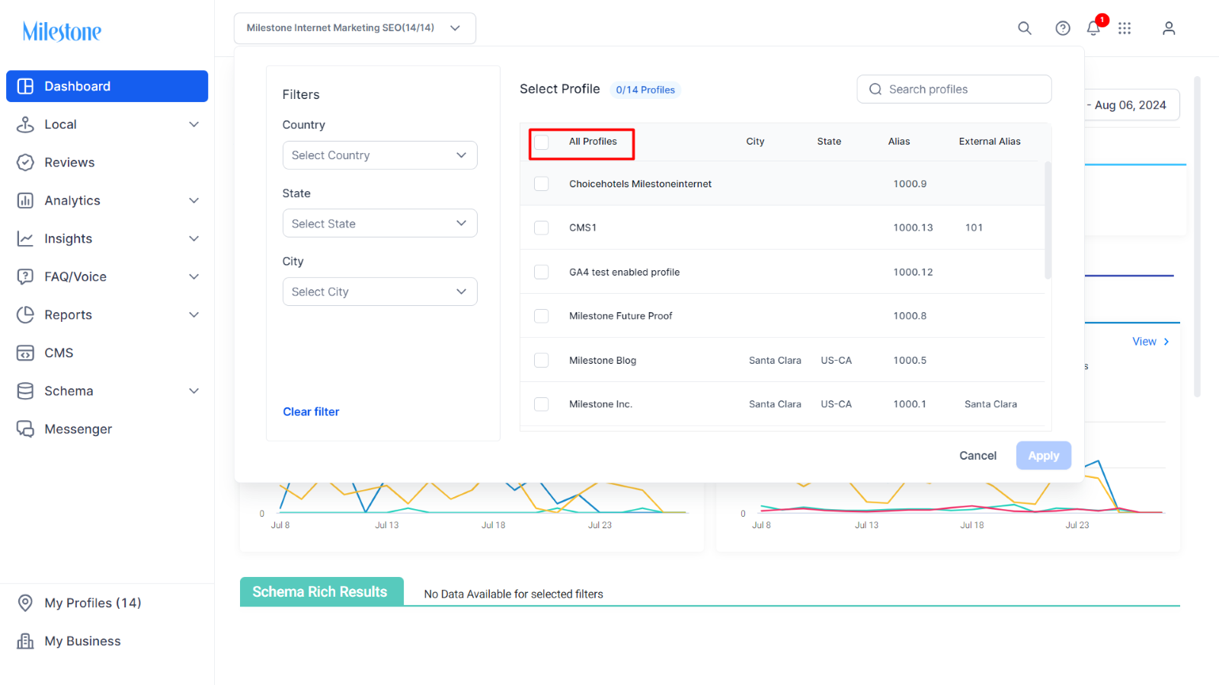This screenshot has width=1219, height=685.
Task: Open the user account icon
Action: pos(1169,28)
